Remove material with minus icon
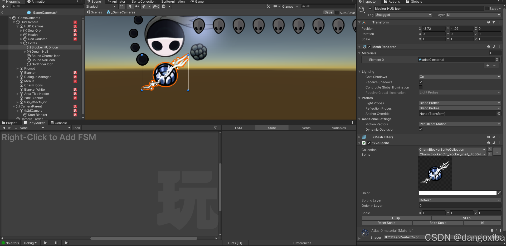The width and height of the screenshot is (506, 246). pyautogui.click(x=494, y=65)
